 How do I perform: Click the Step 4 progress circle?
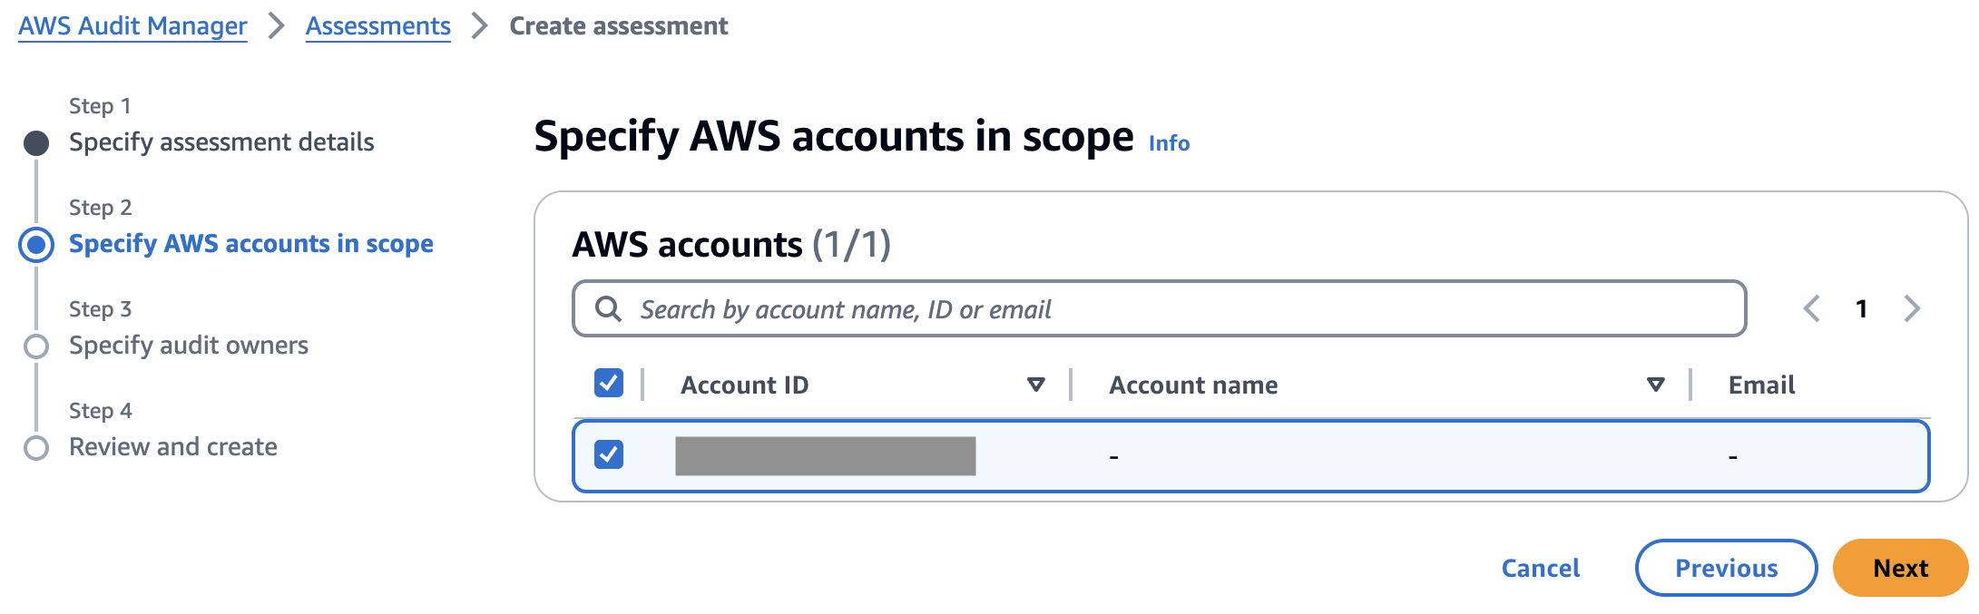coord(36,446)
